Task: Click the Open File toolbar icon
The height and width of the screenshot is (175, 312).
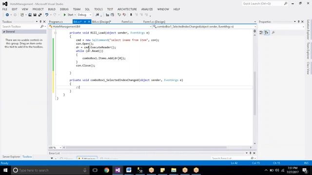Action: tap(30, 15)
